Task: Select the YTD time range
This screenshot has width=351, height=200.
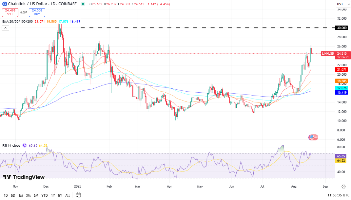Action: point(45,195)
